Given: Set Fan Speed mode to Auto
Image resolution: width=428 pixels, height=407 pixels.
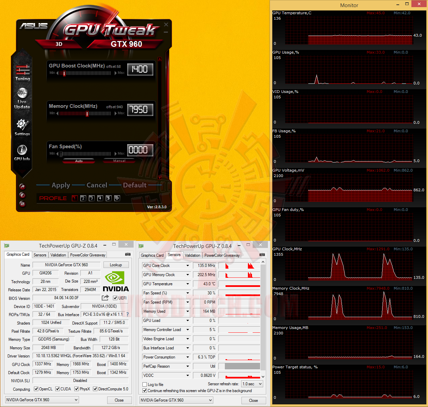Looking at the screenshot, I should pos(79,161).
